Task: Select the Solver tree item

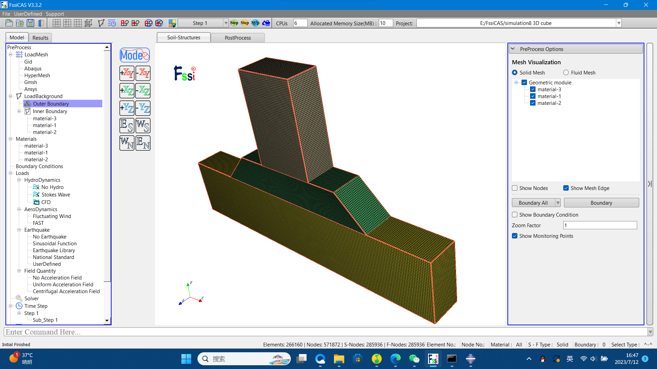Action: (x=31, y=298)
